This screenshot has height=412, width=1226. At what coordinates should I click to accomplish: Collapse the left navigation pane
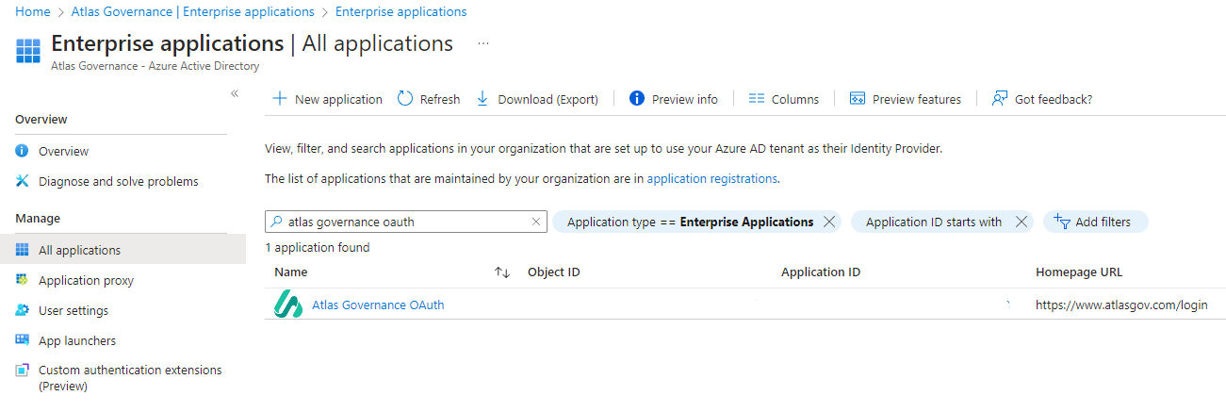pyautogui.click(x=235, y=93)
